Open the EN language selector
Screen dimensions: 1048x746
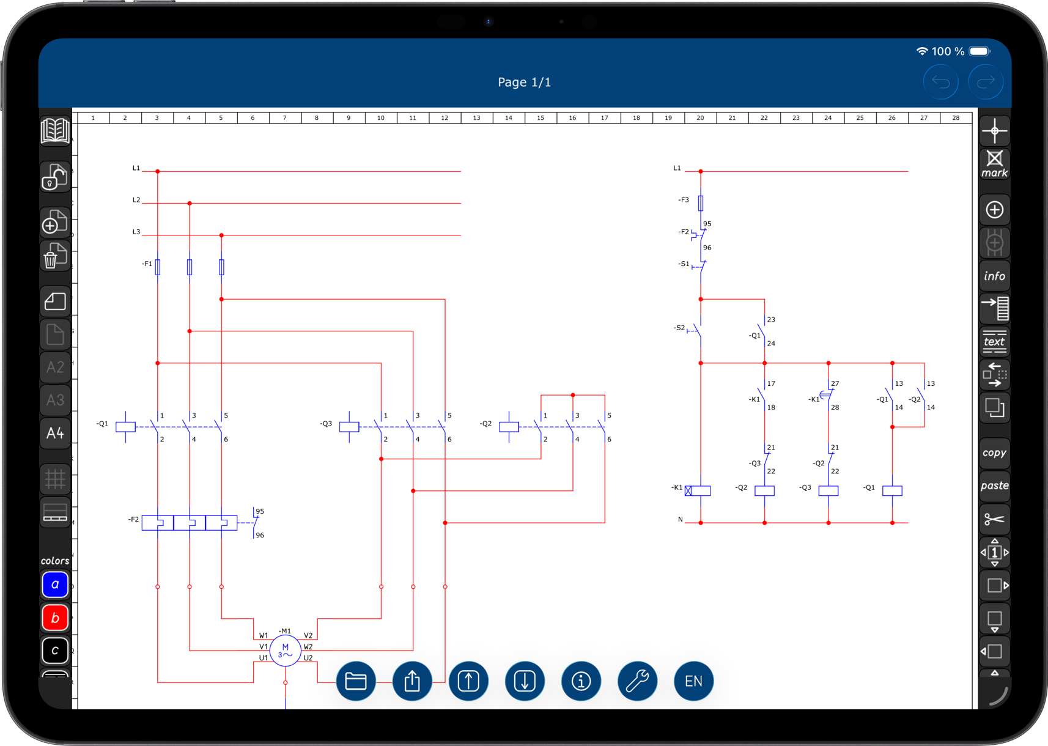pyautogui.click(x=693, y=681)
